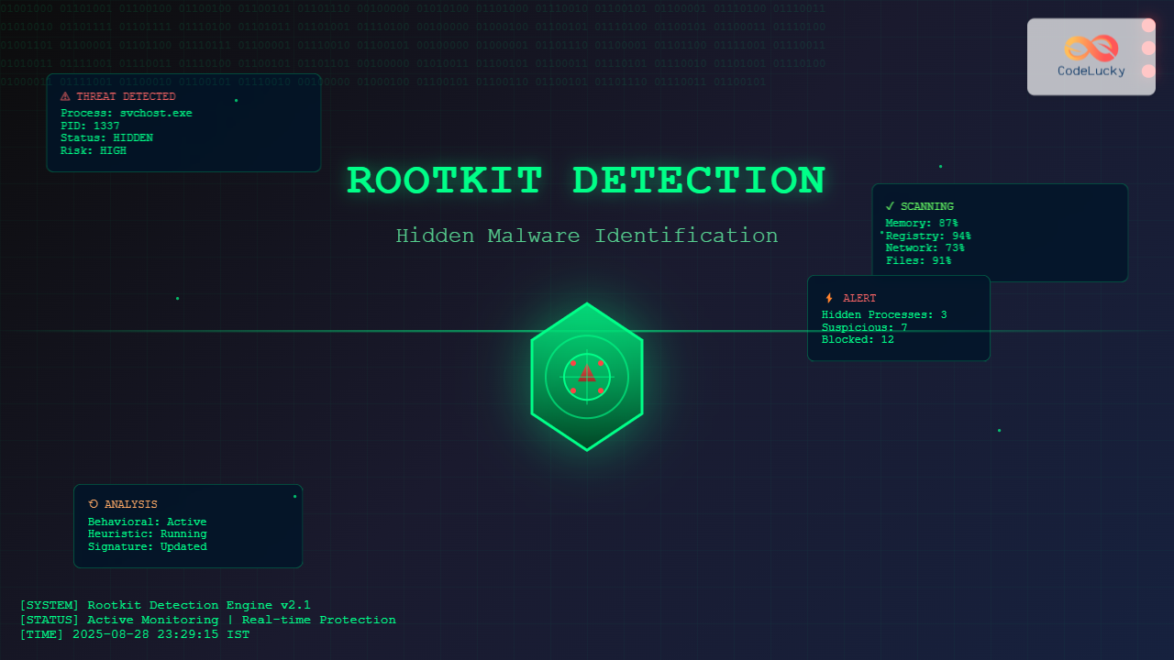Click the [TIME] timestamp line
The height and width of the screenshot is (660, 1174).
point(134,634)
